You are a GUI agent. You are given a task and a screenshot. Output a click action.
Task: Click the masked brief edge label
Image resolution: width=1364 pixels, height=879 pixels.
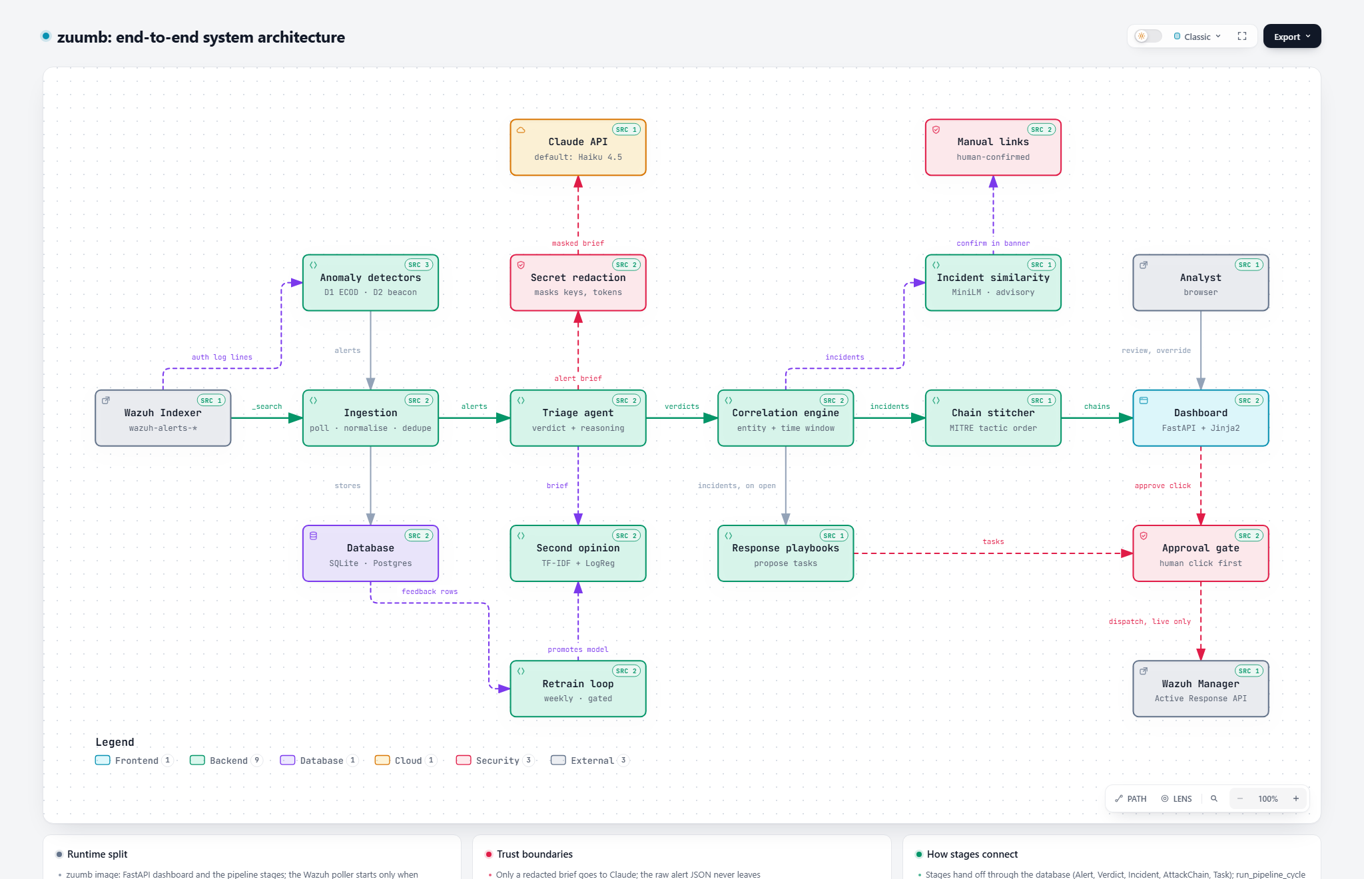(578, 244)
